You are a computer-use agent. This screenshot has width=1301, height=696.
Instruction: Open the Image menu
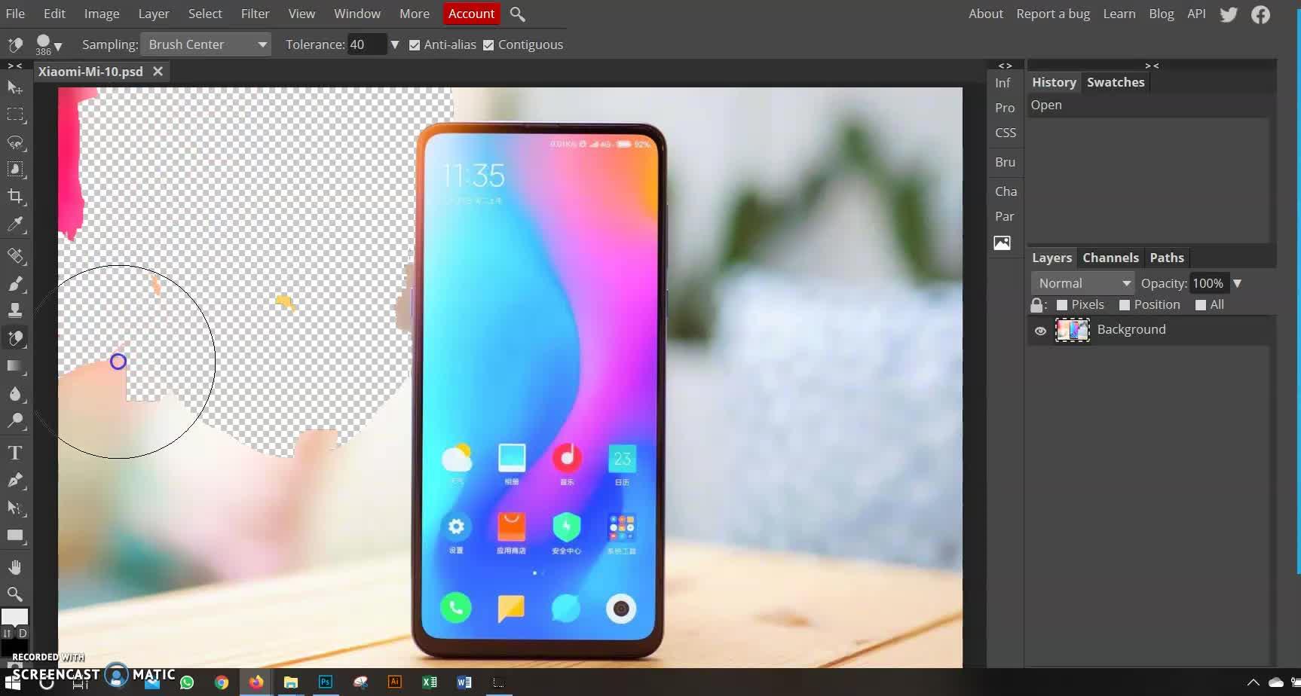pos(102,14)
